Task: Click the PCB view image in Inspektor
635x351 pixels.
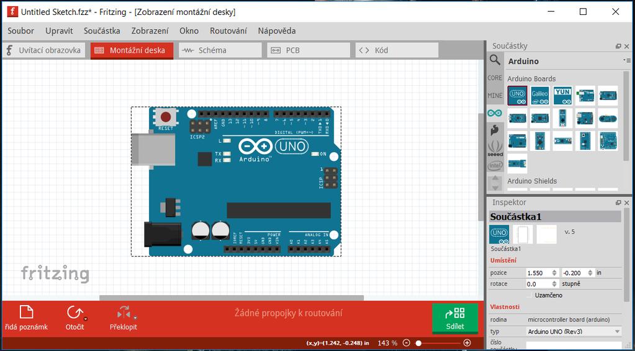Action: tap(547, 234)
